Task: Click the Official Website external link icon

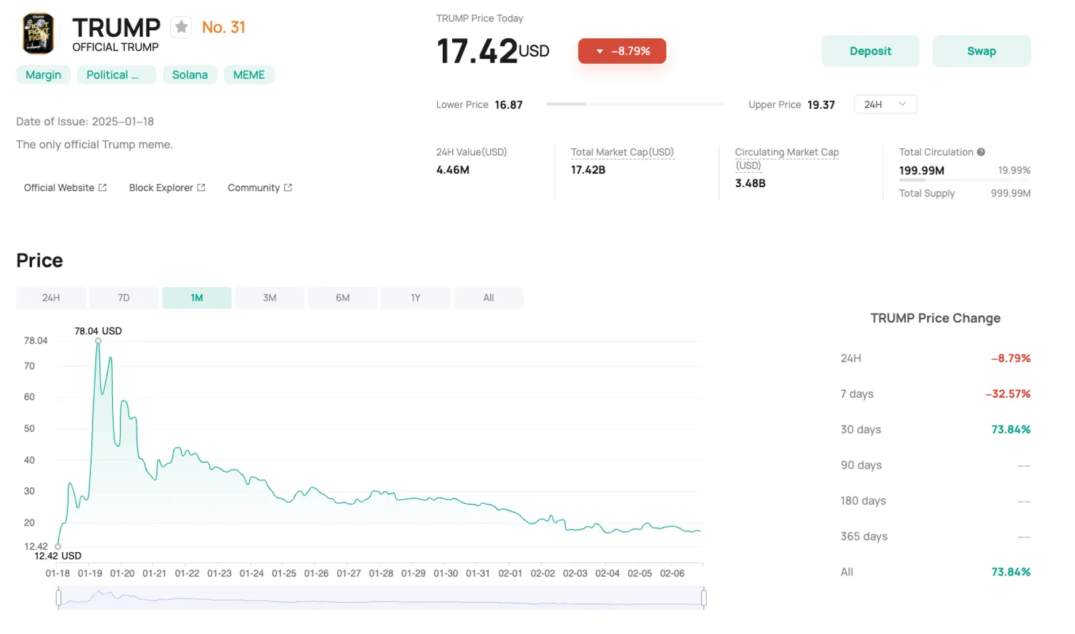Action: pyautogui.click(x=103, y=188)
